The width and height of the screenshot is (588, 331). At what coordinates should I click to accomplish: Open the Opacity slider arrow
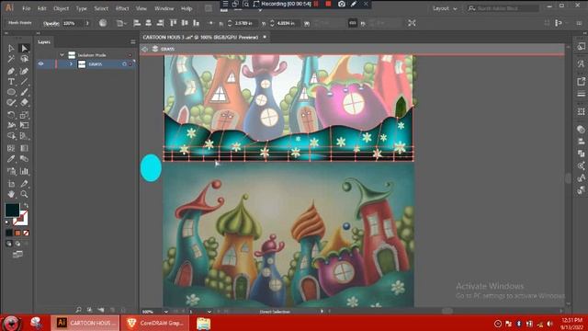[x=87, y=23]
